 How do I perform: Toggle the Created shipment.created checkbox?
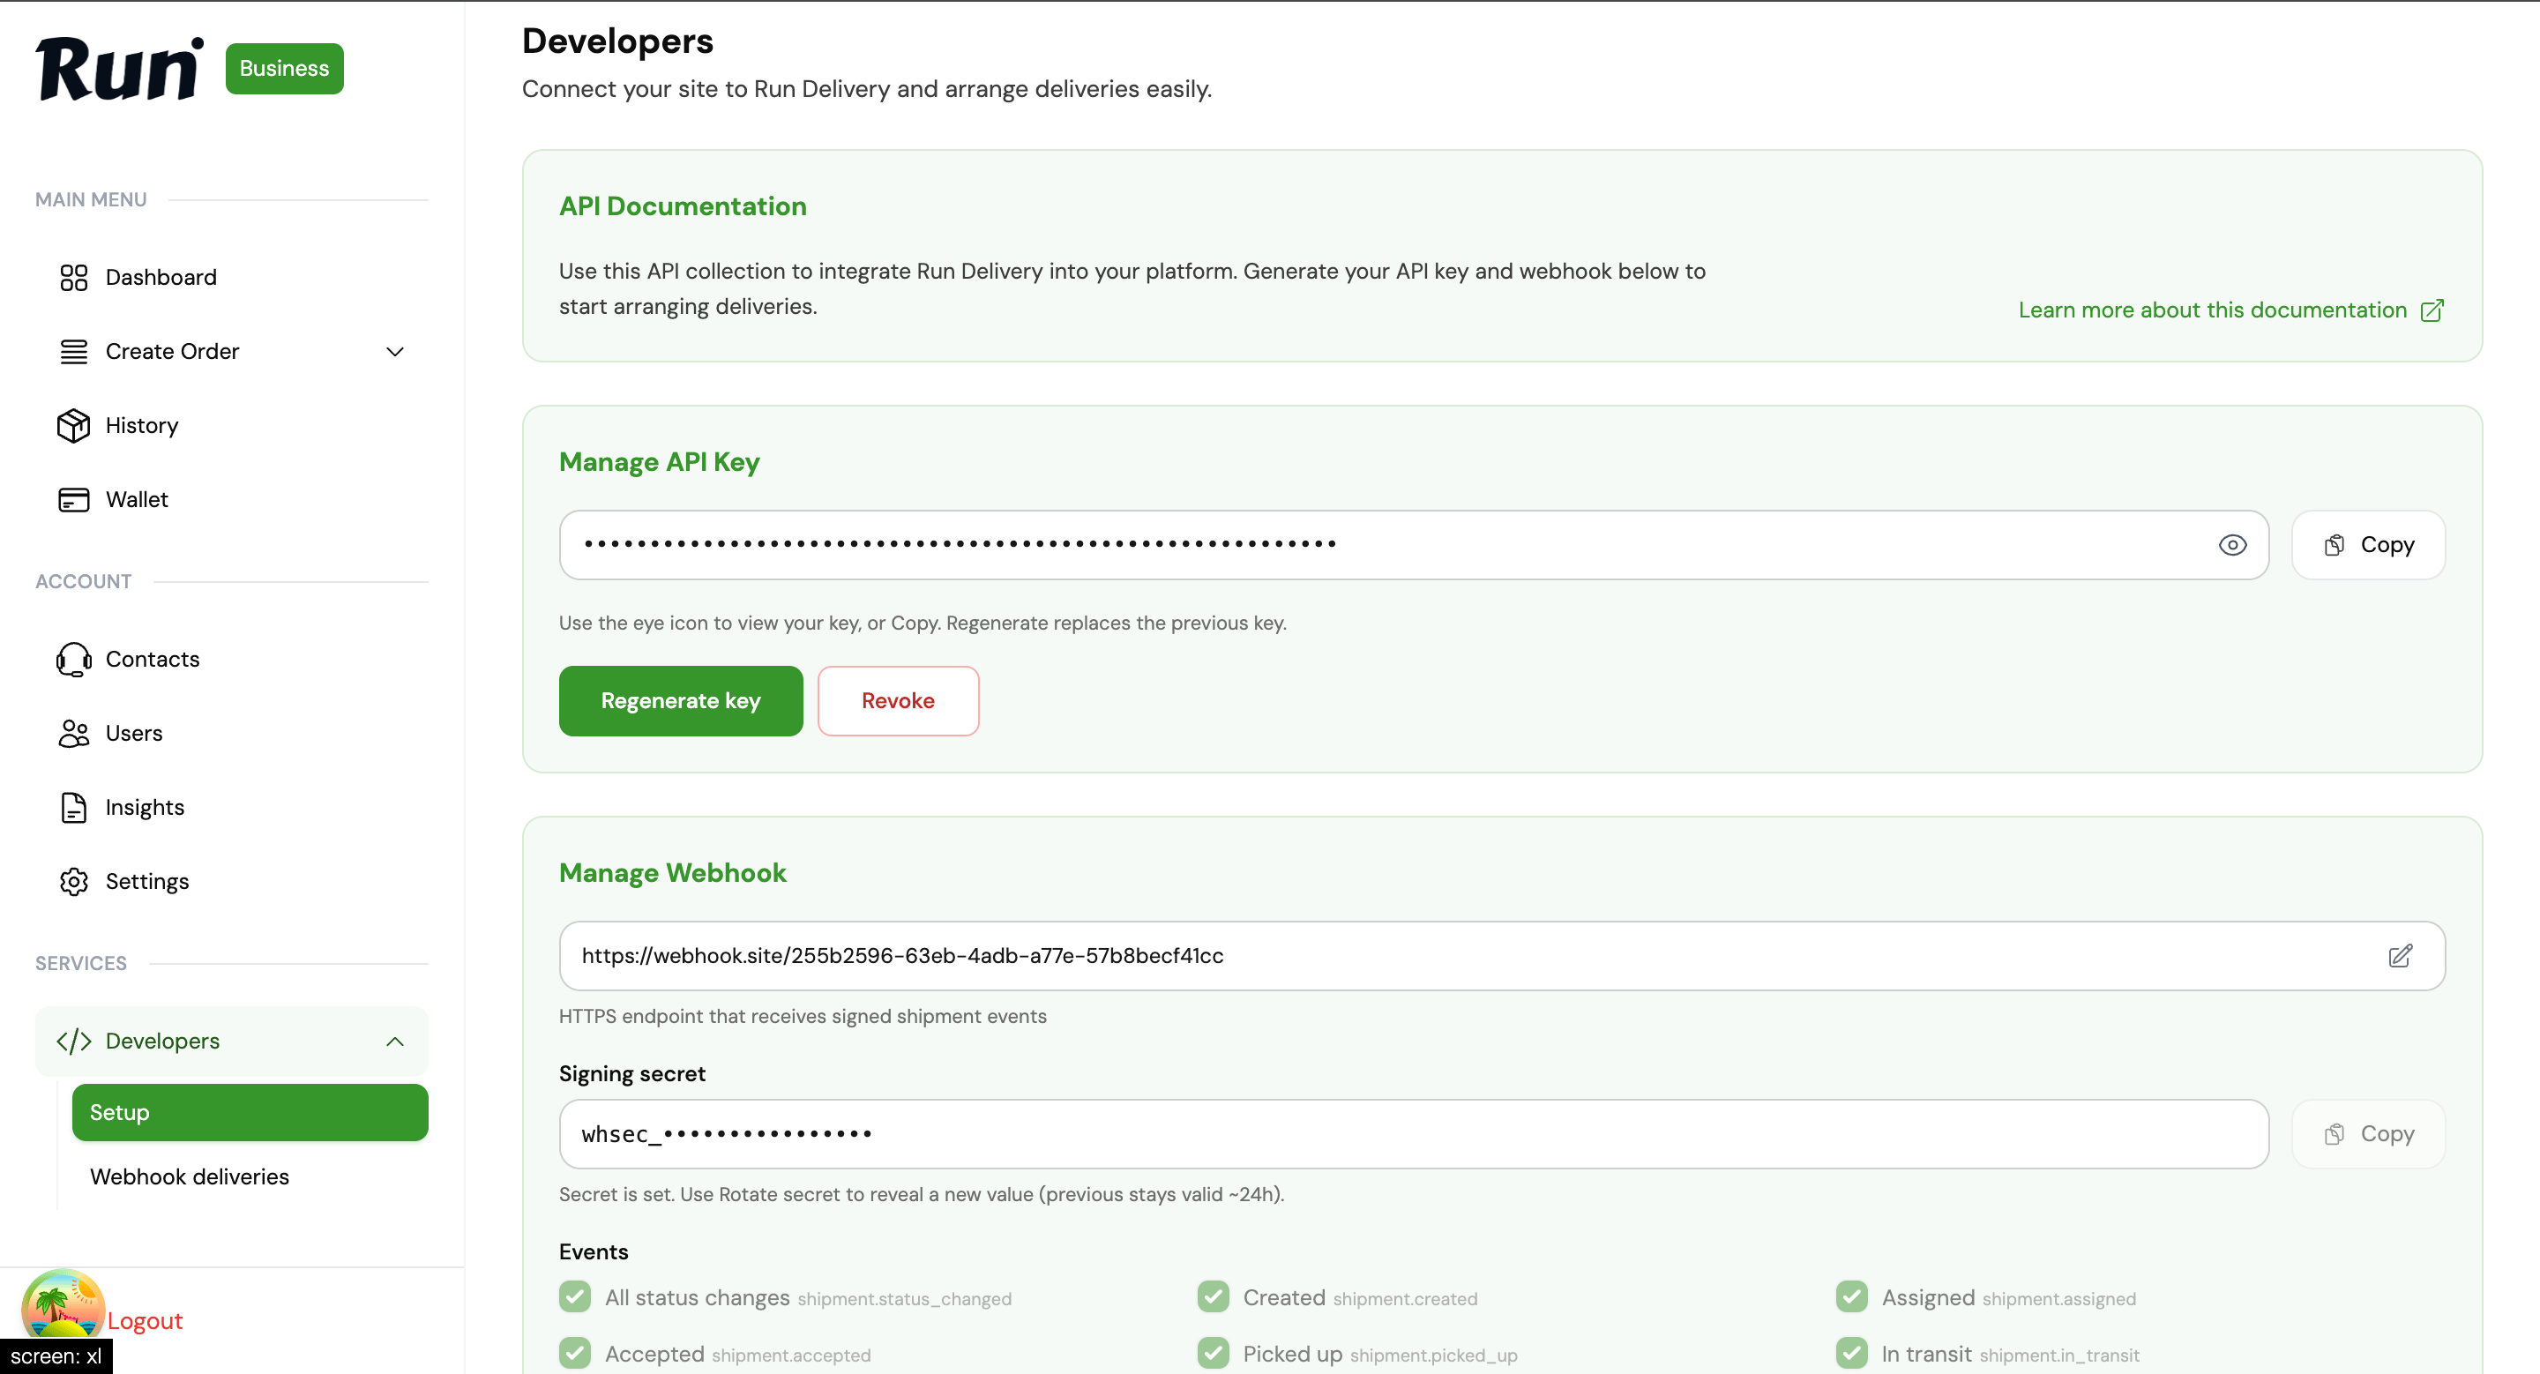point(1213,1296)
